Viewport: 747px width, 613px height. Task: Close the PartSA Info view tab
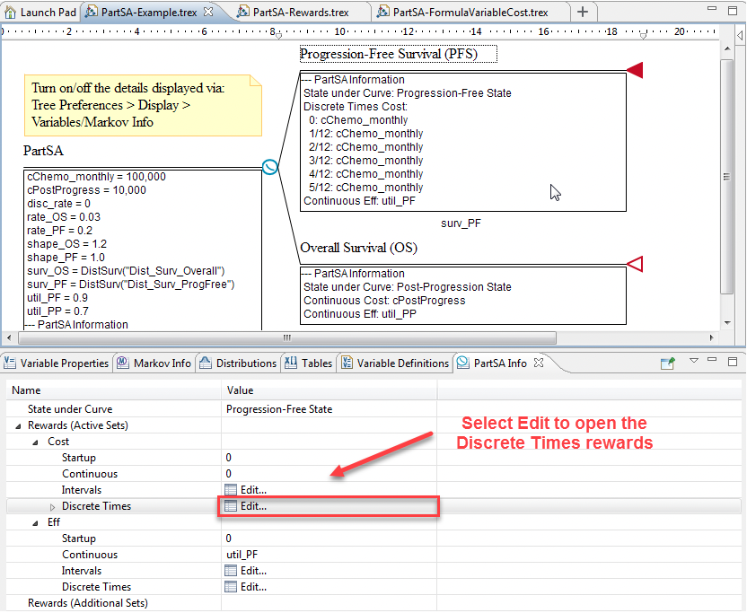[x=540, y=363]
